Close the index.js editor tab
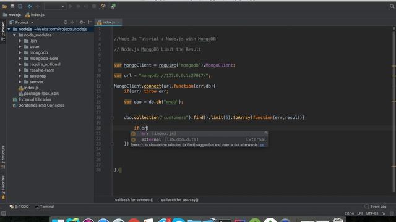The image size is (396, 222). click(x=118, y=22)
